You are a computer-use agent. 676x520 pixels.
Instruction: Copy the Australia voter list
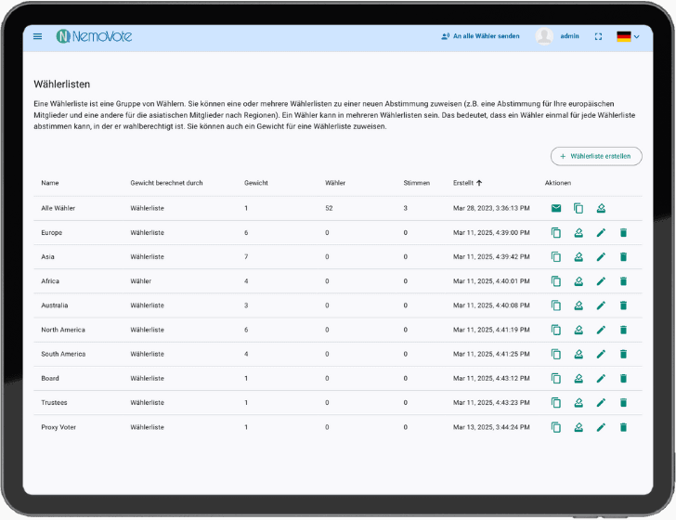[556, 305]
